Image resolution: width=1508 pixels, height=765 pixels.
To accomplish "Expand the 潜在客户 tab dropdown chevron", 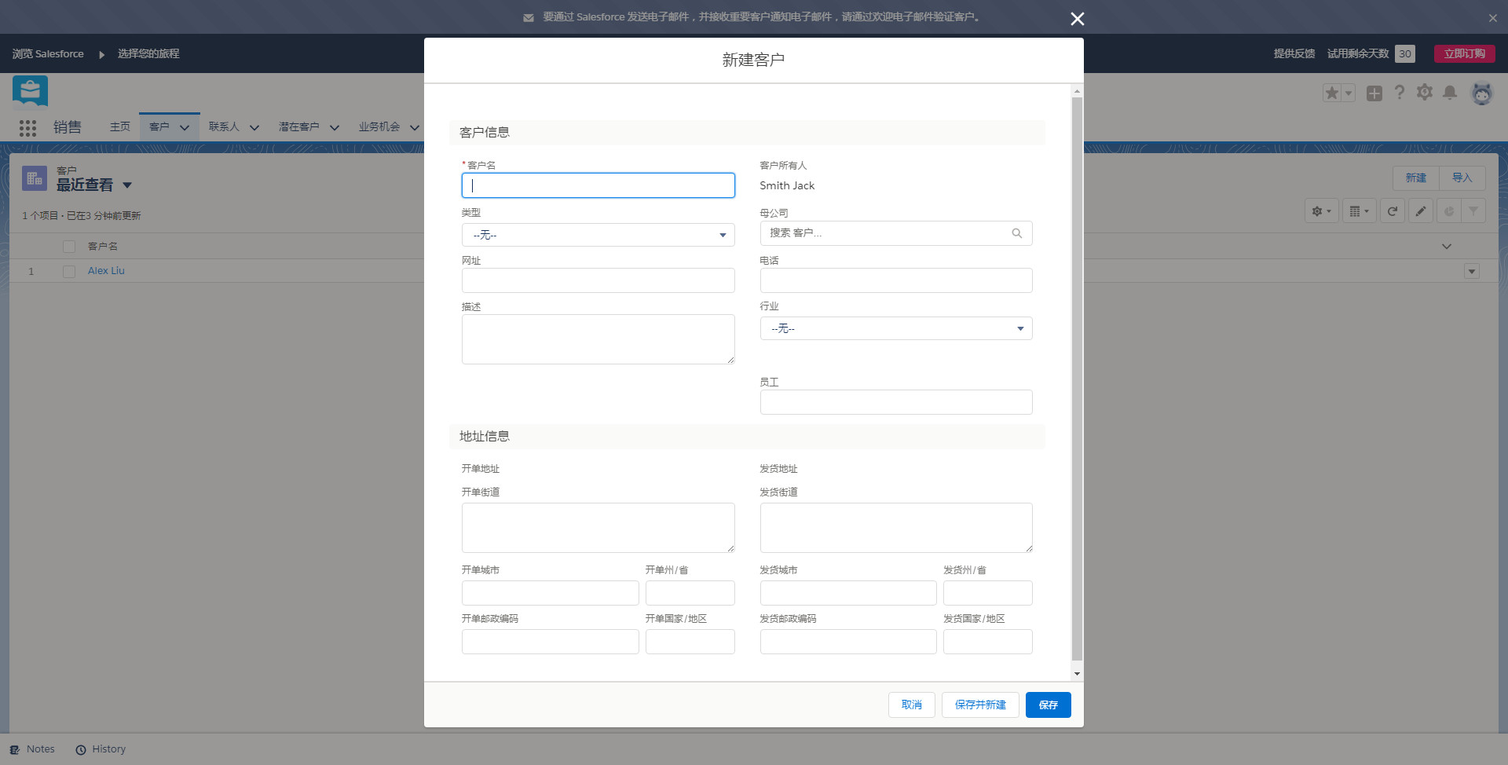I will [x=335, y=127].
